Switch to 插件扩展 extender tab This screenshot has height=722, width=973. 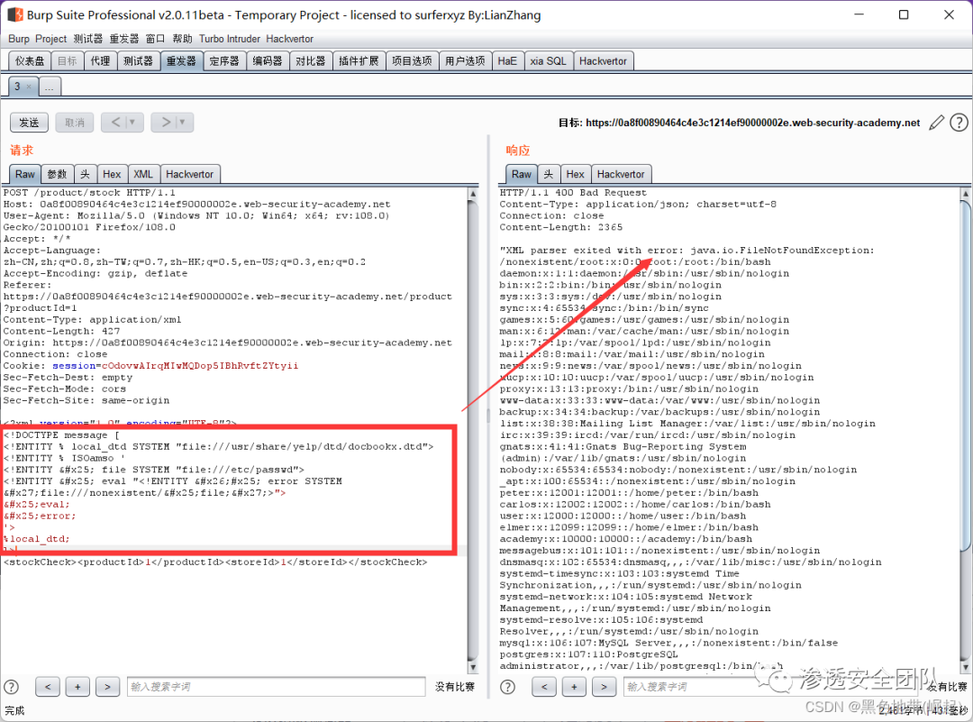[359, 60]
